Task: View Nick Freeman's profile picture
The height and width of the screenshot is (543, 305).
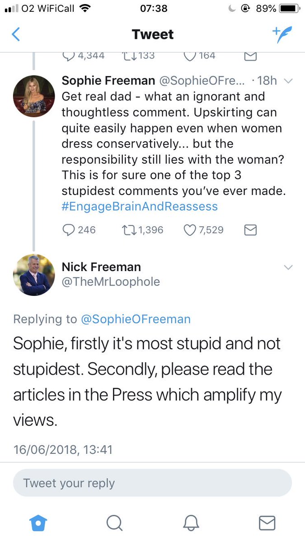Action: (x=34, y=275)
